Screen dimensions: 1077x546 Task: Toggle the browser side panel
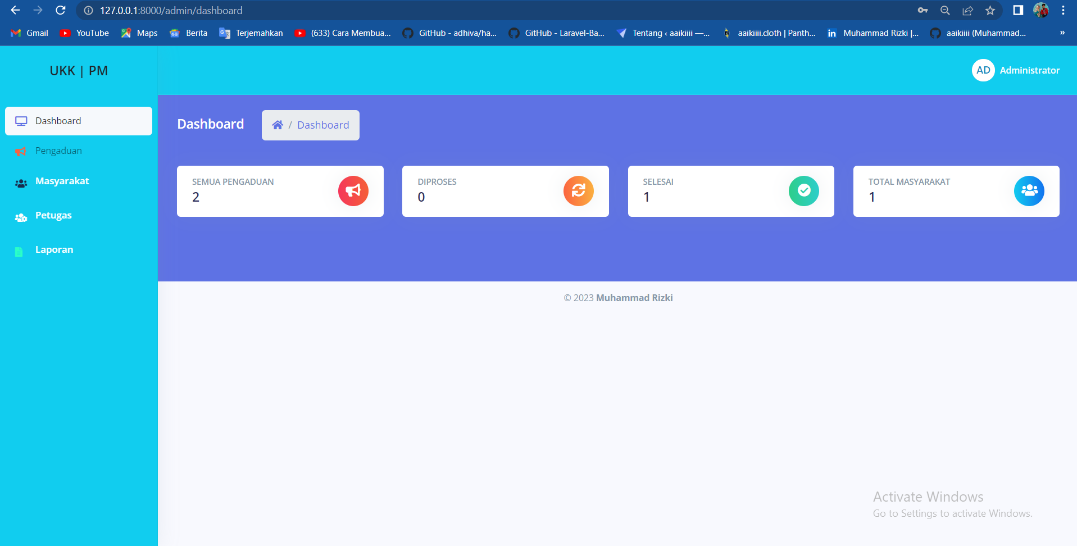1018,10
